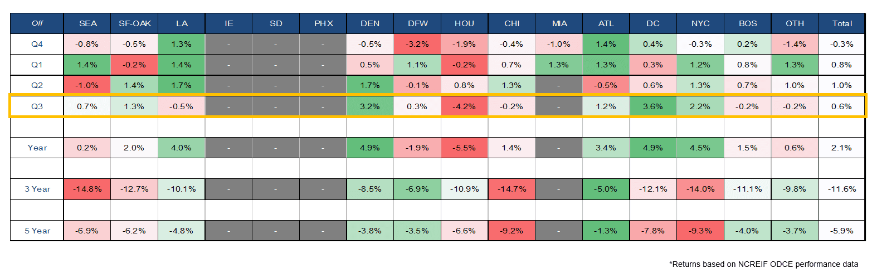The image size is (872, 273).
Task: Click the 3 Year CHI cell -14.7%
Action: pyautogui.click(x=511, y=189)
